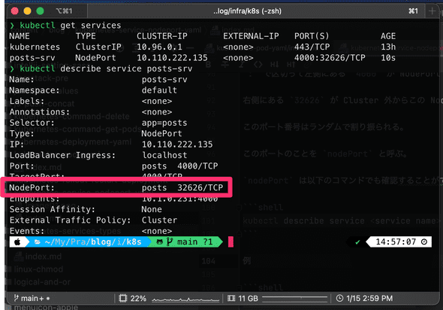Screen dimensions: 443x310
Task: Click the 1/15 2:59 PM date display
Action: [x=369, y=298]
